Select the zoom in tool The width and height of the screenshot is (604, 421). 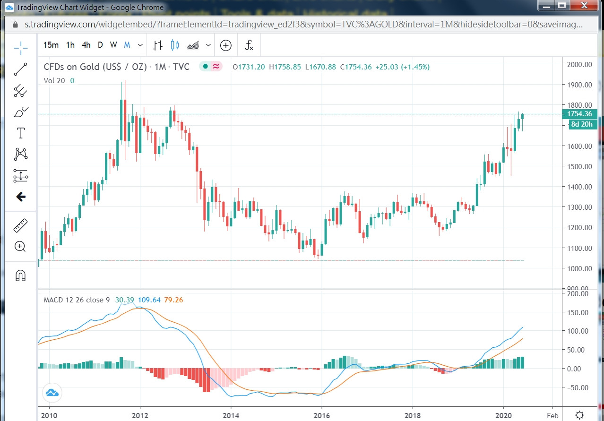20,246
